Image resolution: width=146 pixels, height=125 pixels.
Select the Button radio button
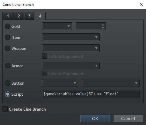(8, 83)
